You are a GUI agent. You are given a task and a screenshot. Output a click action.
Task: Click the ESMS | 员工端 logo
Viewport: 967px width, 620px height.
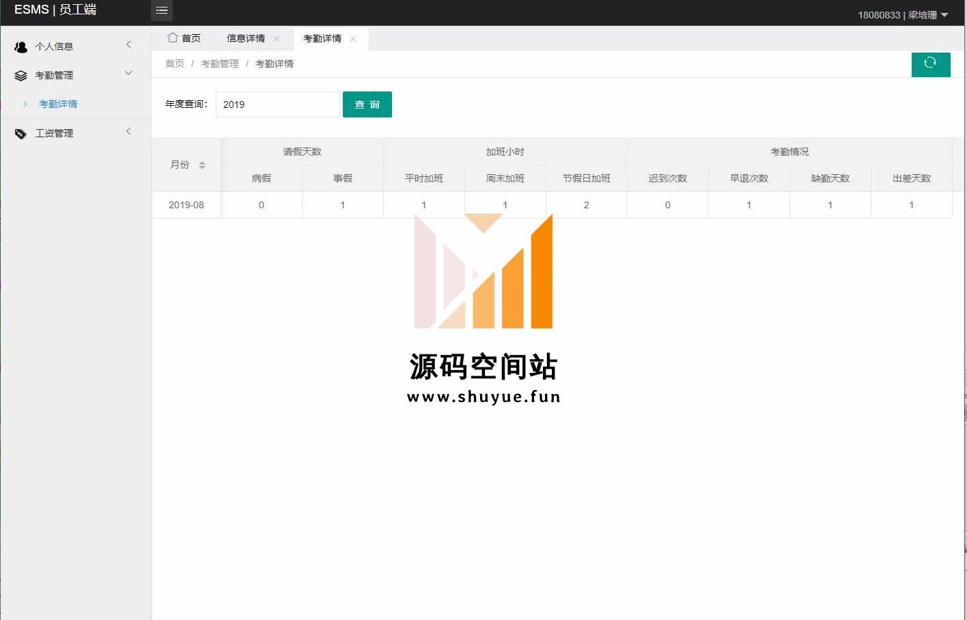click(55, 10)
